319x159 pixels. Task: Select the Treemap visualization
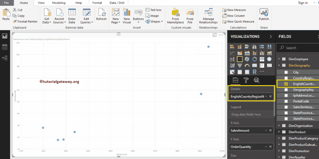click(x=262, y=59)
